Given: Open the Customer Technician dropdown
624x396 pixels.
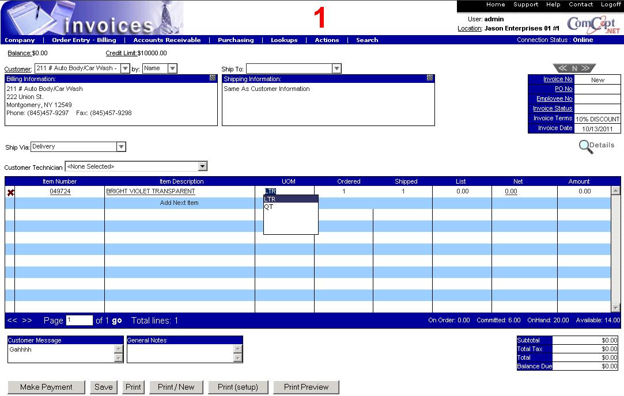Looking at the screenshot, I should point(202,166).
